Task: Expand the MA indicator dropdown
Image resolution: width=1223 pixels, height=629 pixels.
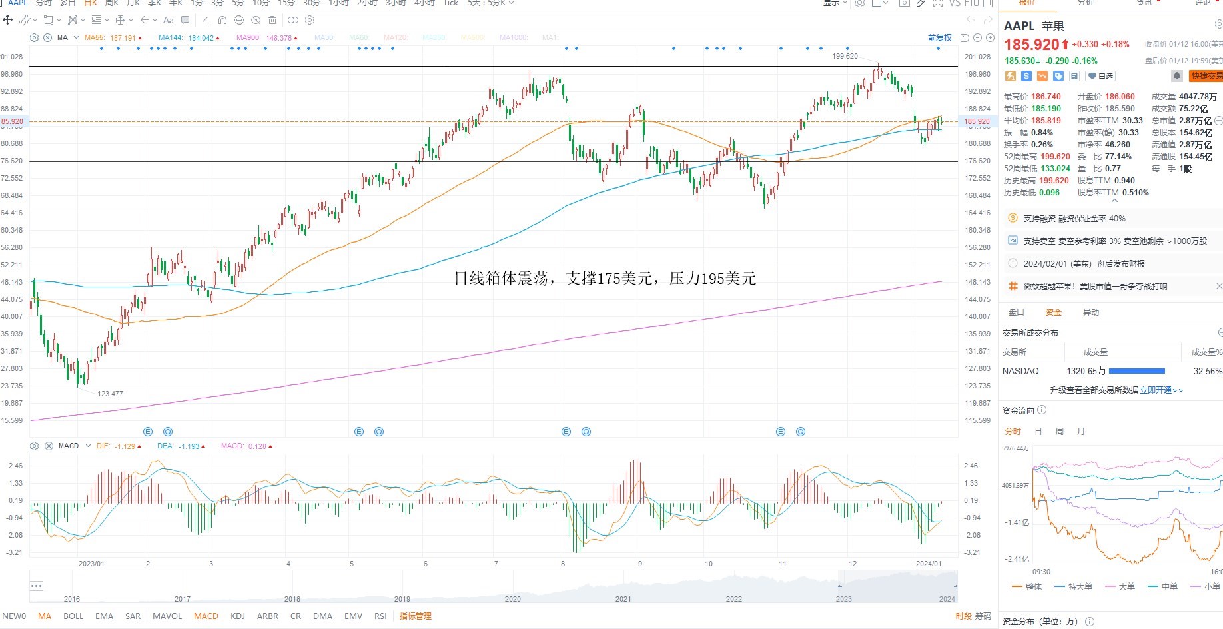Action: pos(76,38)
